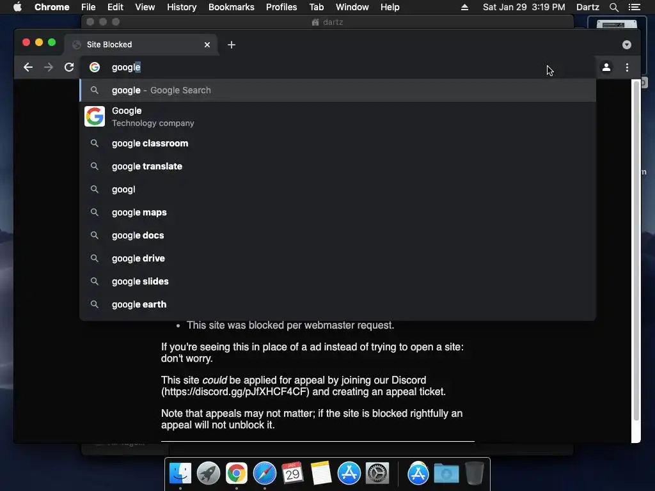This screenshot has height=491, width=655.
Task: Open the Trash in Dock
Action: point(475,474)
